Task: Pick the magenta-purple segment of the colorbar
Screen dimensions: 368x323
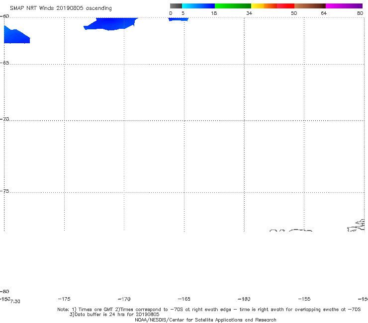Action: coord(344,6)
